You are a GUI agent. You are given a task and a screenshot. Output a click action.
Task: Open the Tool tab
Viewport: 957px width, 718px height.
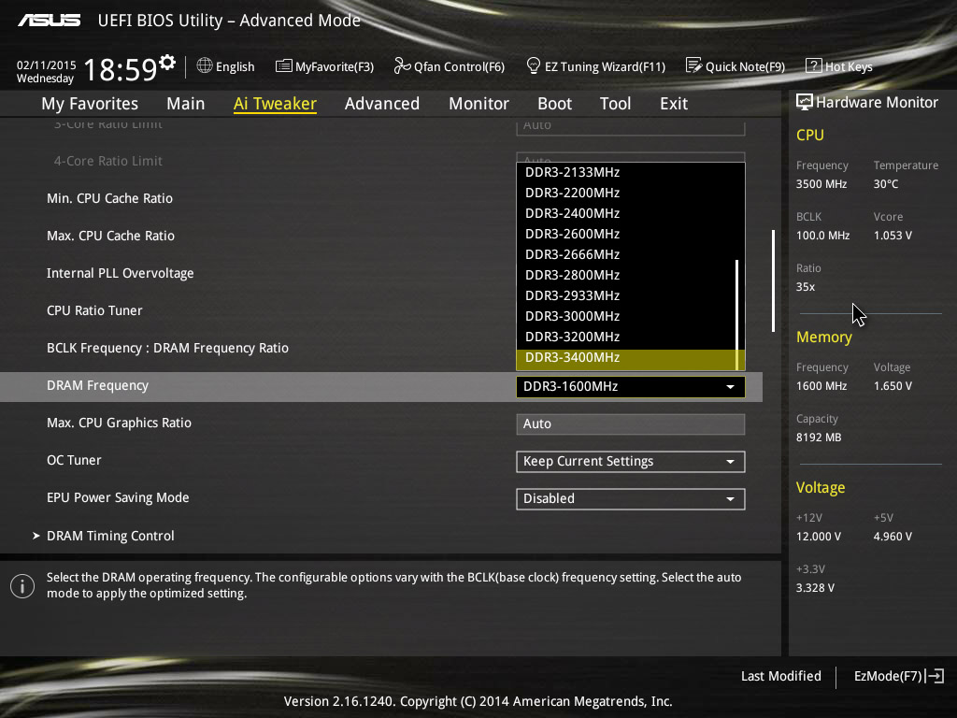(615, 103)
